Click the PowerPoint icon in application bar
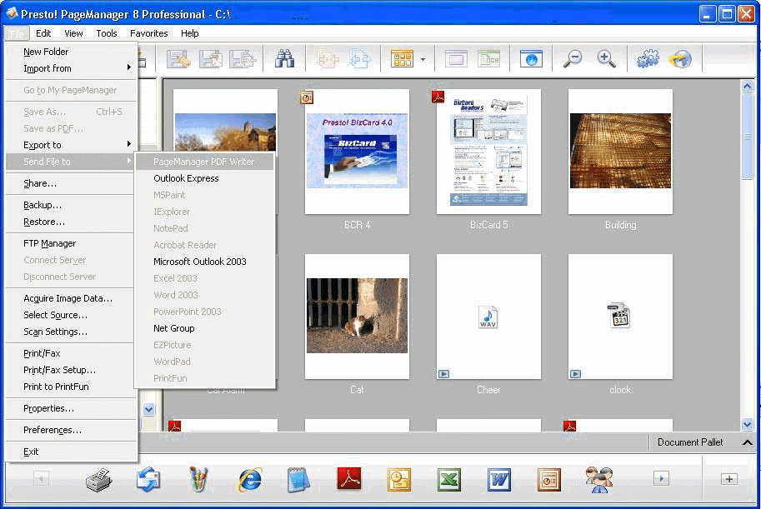The image size is (761, 509). pos(548,479)
